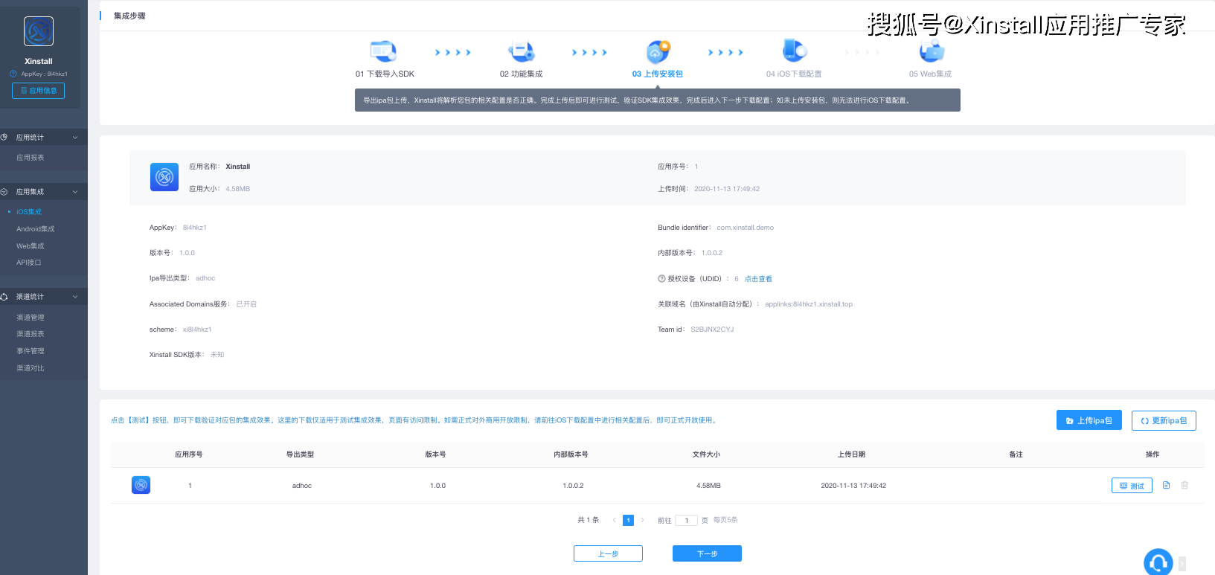Select iOS集成 in the sidebar
The height and width of the screenshot is (575, 1215).
click(x=29, y=212)
